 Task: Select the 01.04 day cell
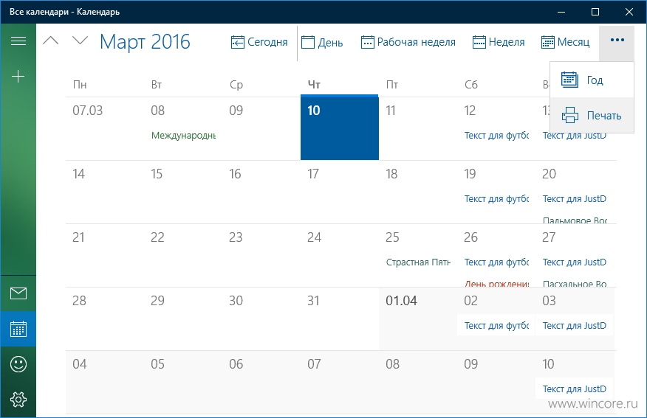click(x=417, y=318)
